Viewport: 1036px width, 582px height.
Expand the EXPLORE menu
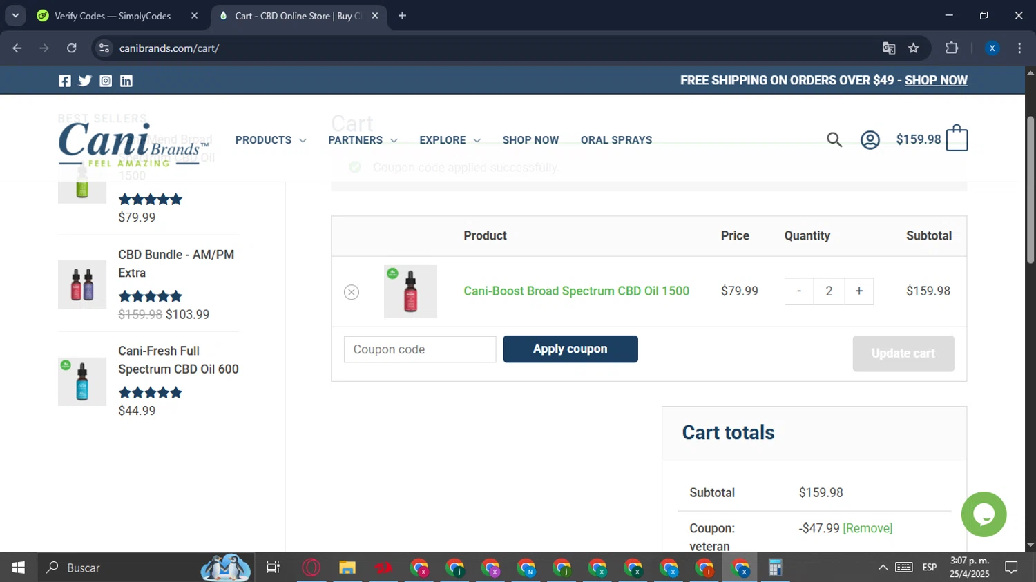pos(450,140)
